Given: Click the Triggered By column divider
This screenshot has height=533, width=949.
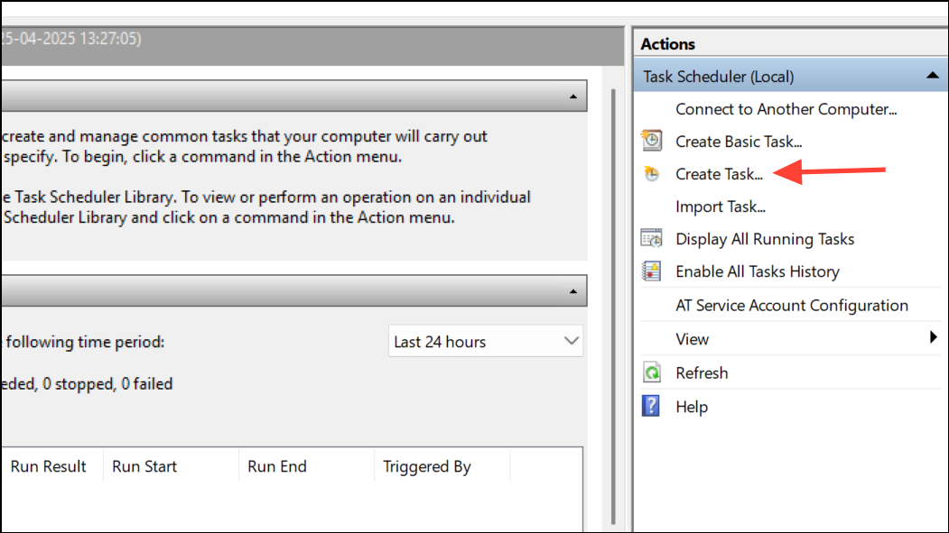Looking at the screenshot, I should tap(510, 466).
